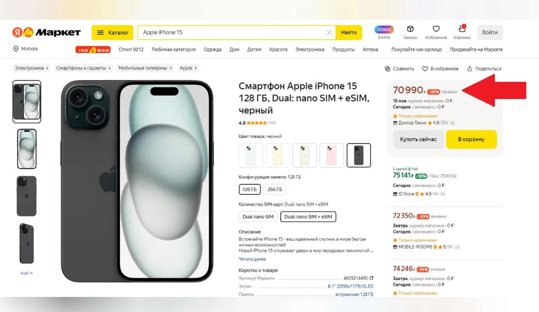Viewport: 539px width, 312px height.
Task: Select the Dual nano SIM option
Action: pos(258,217)
